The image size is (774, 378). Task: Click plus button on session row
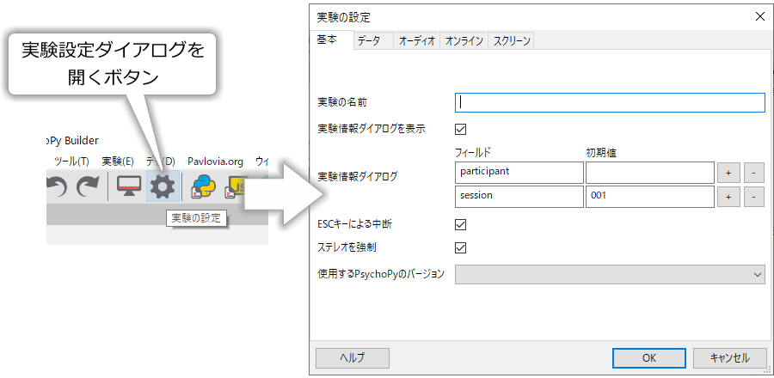[728, 197]
